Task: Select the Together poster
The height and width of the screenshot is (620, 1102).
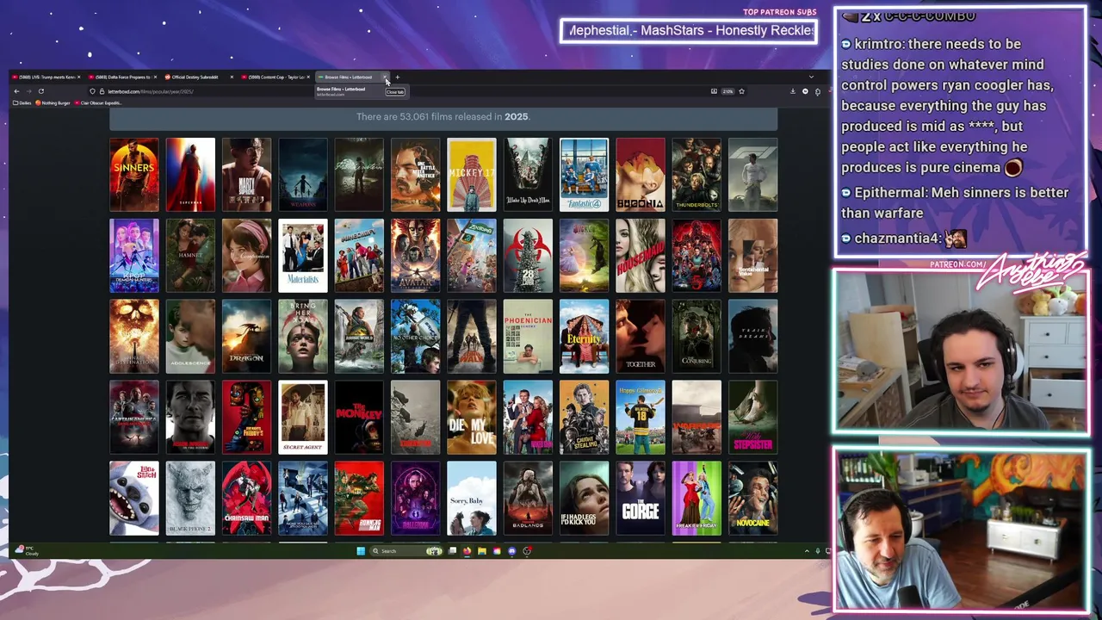Action: pyautogui.click(x=641, y=337)
